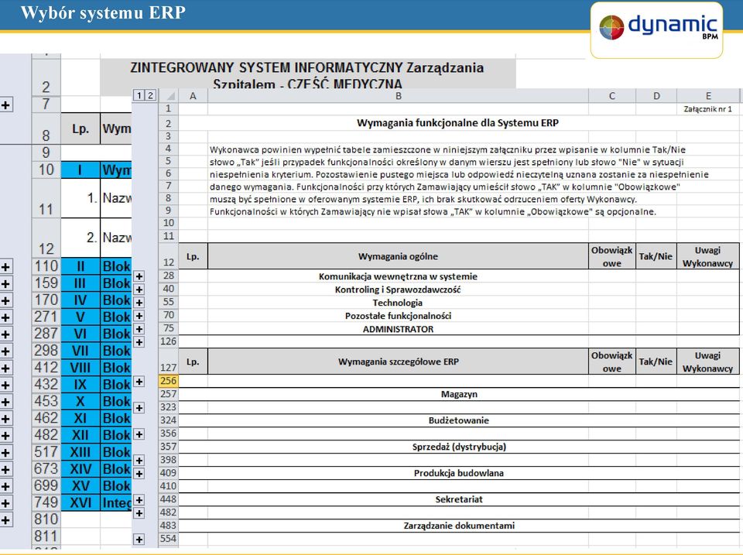Image resolution: width=743 pixels, height=555 pixels.
Task: Click the 'Wymagania szczegółowe ERP' header cell
Action: click(398, 361)
